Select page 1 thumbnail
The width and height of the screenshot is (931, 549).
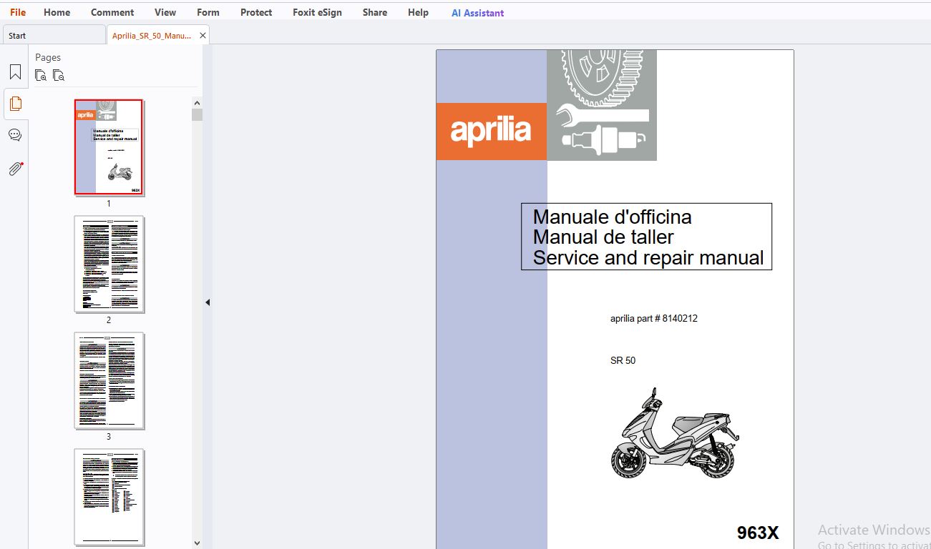tap(109, 147)
